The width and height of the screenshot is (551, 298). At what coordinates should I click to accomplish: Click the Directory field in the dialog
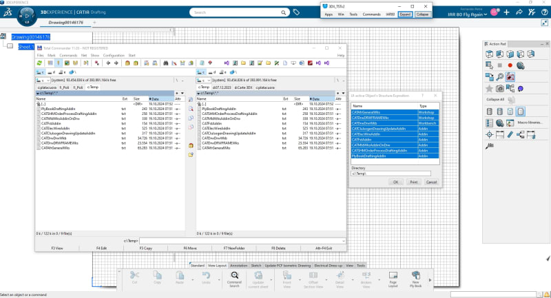[x=391, y=173]
